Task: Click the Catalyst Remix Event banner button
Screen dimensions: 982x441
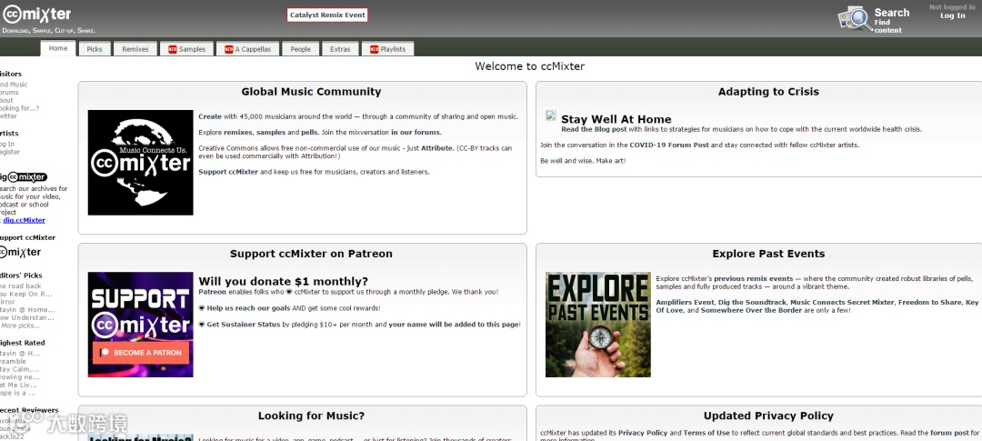Action: pos(327,15)
